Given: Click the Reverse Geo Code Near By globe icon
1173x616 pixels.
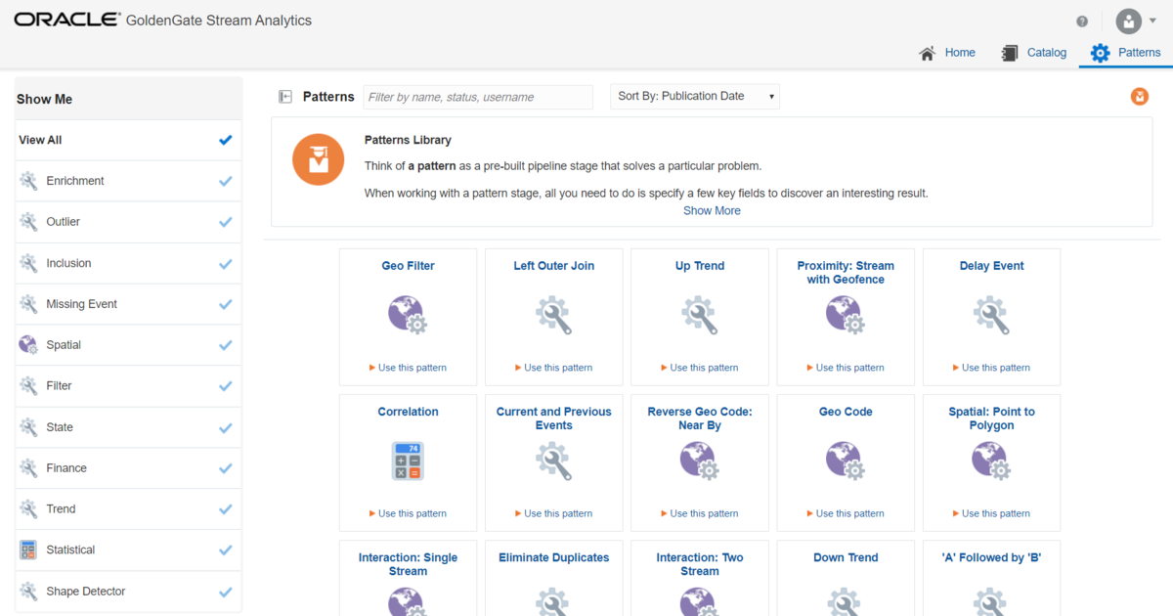Looking at the screenshot, I should point(700,462).
